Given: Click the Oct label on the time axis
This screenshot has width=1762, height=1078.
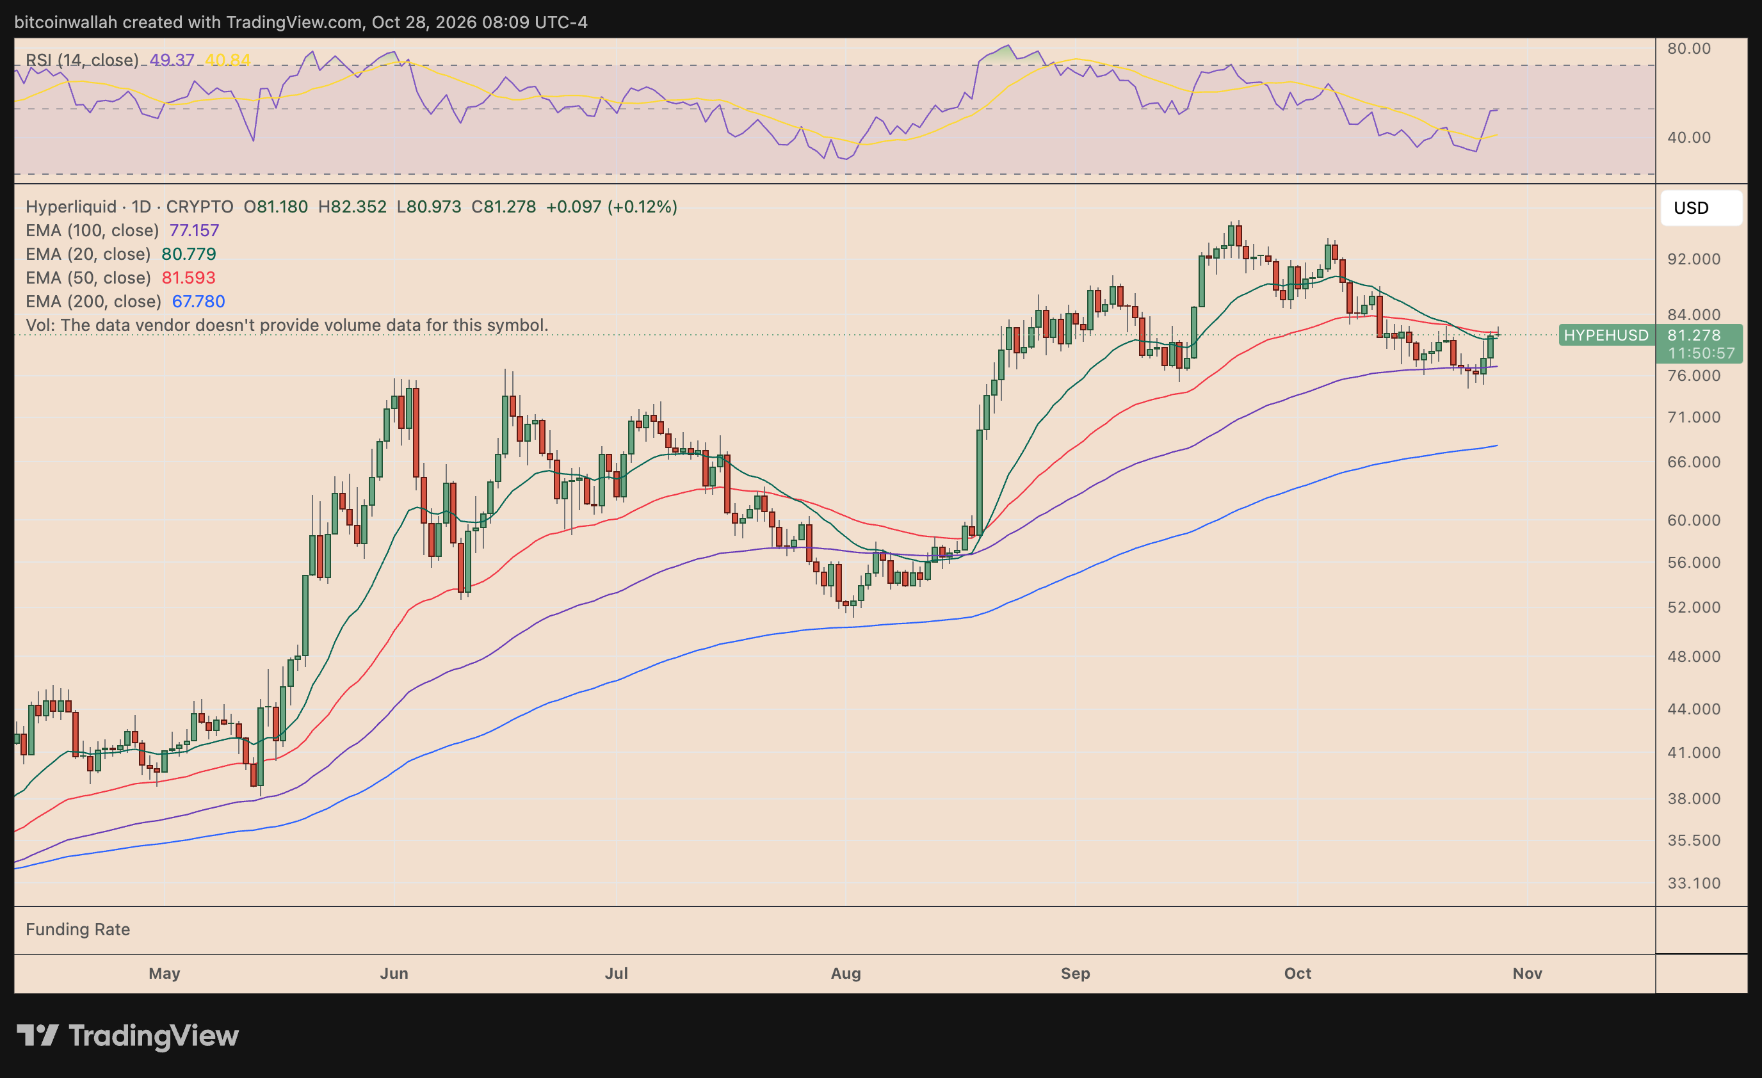Looking at the screenshot, I should [1298, 974].
